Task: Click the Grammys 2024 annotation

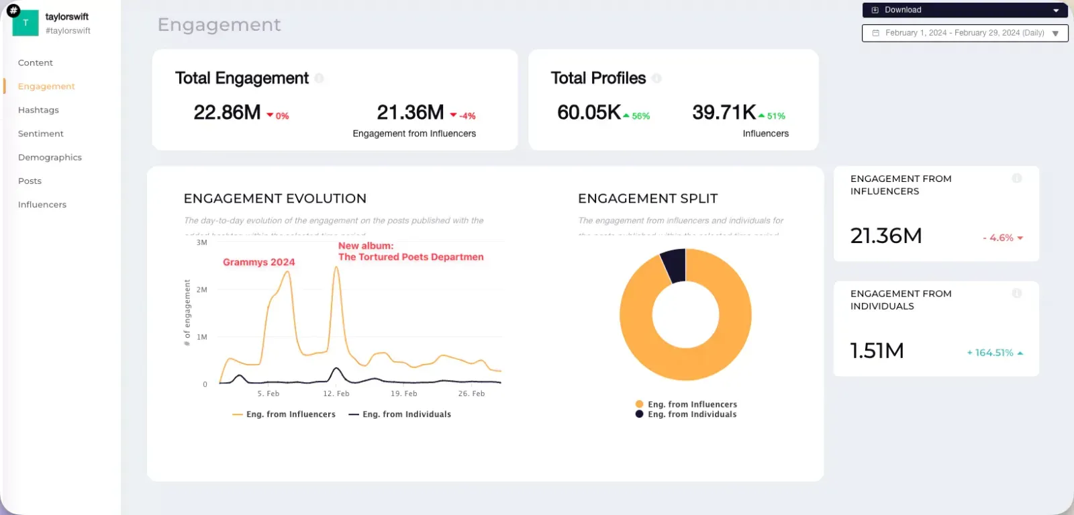Action: 259,263
